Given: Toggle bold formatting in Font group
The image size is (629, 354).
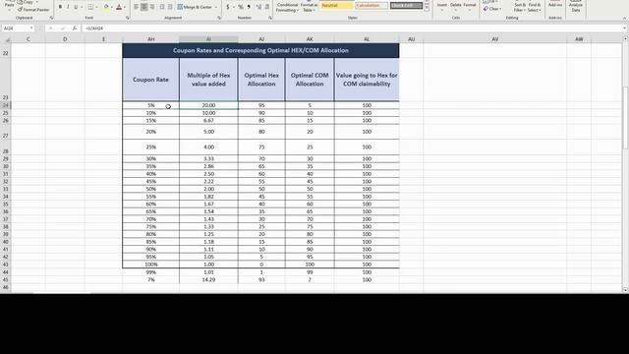Looking at the screenshot, I should click(x=60, y=7).
